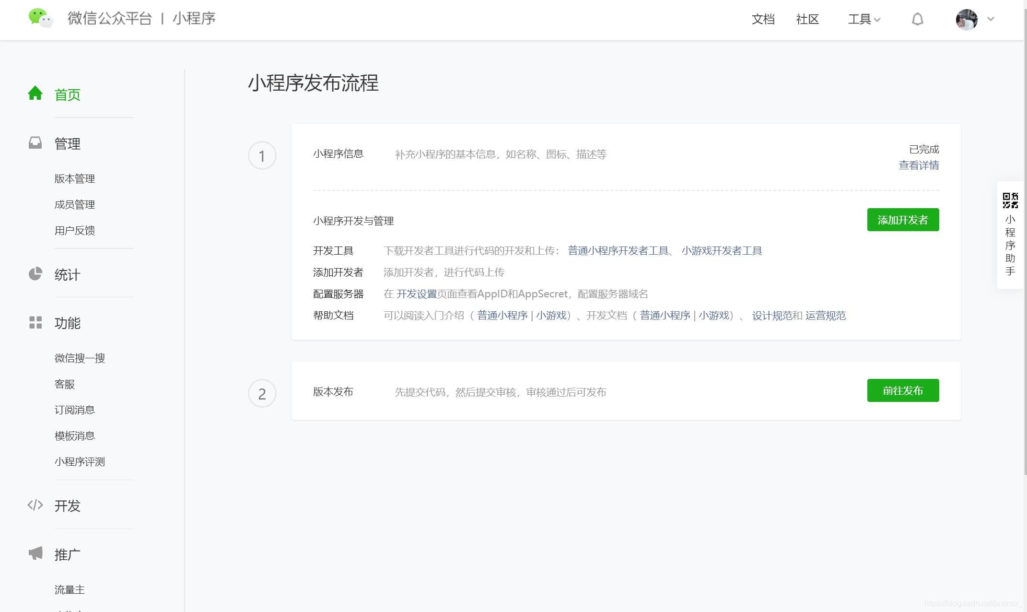This screenshot has width=1027, height=612.
Task: Open 小程序评测 in the sidebar
Action: pos(80,461)
